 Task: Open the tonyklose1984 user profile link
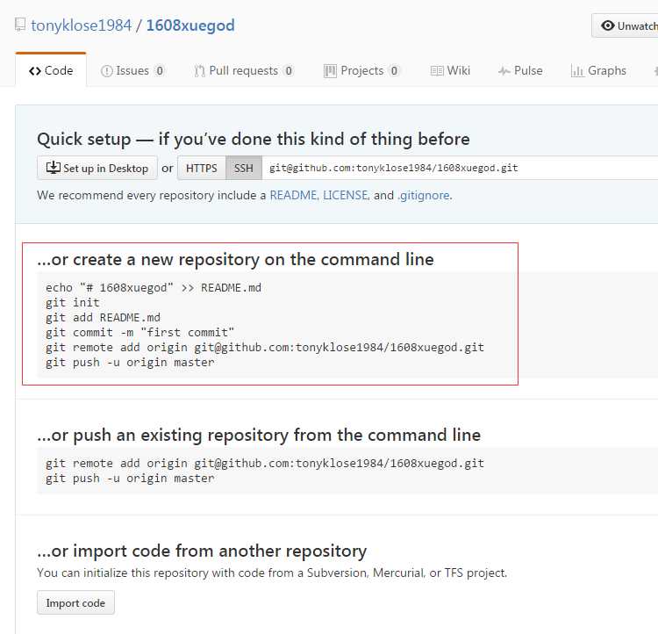point(81,25)
